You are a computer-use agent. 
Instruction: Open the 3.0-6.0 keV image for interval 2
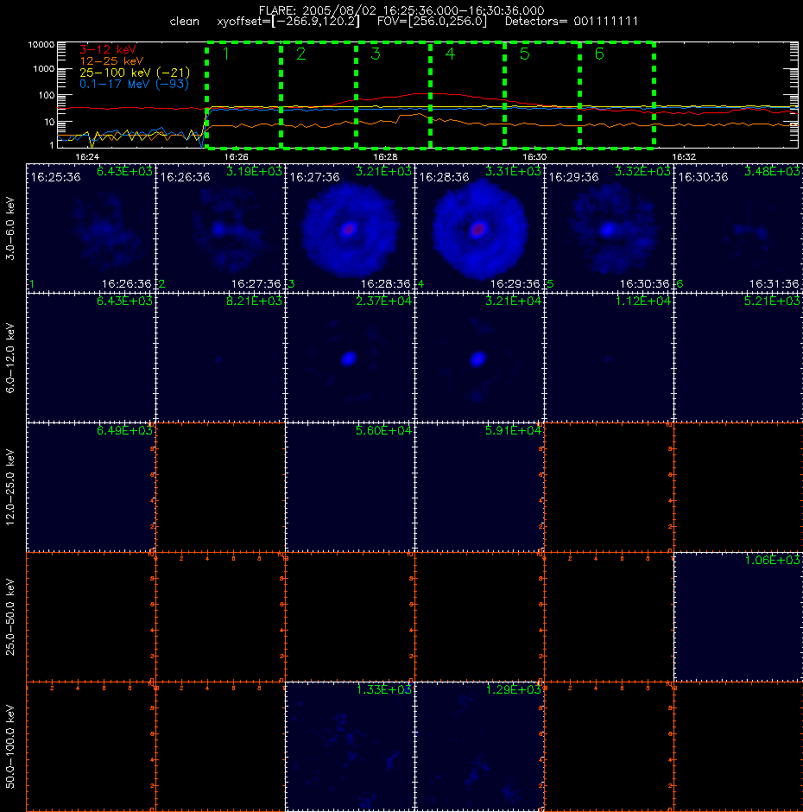point(220,228)
